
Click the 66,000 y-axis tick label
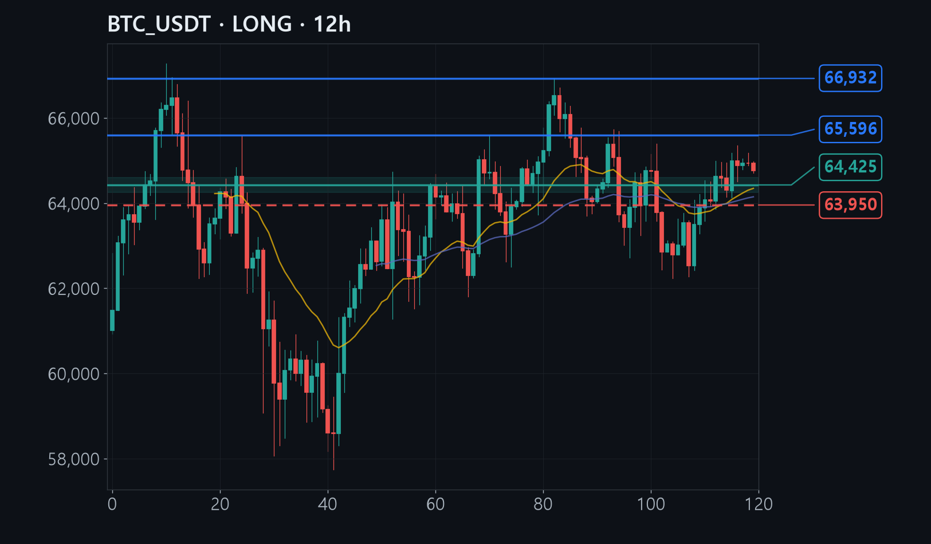coord(74,119)
